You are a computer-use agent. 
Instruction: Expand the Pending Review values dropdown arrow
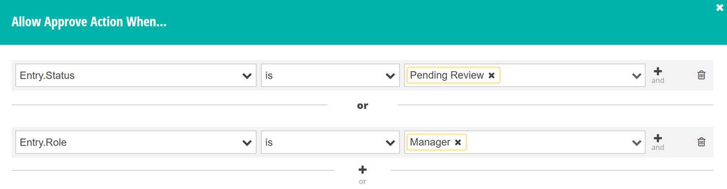pyautogui.click(x=636, y=76)
